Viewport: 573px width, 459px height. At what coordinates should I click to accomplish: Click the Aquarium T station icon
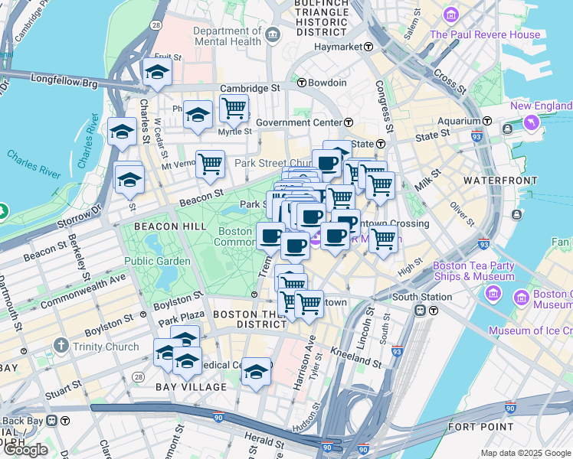click(x=487, y=121)
